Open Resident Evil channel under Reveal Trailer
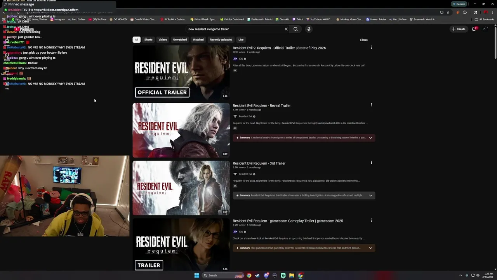Image resolution: width=497 pixels, height=280 pixels. click(x=245, y=116)
